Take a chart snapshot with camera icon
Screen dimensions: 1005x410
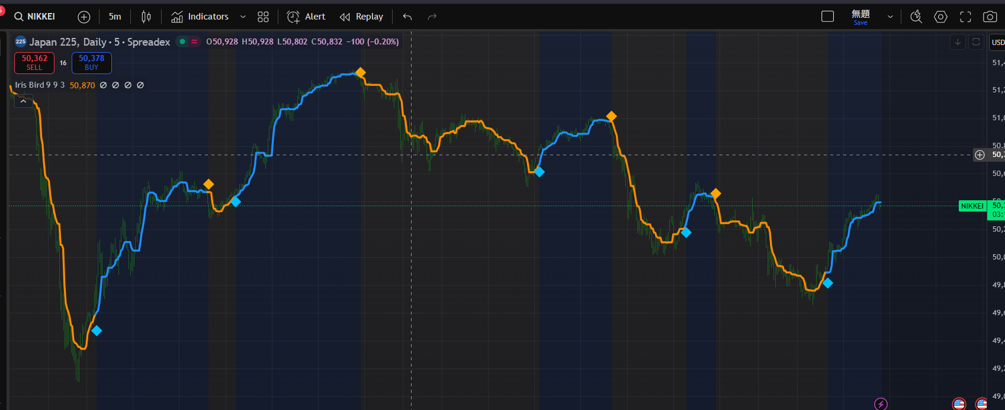coord(990,17)
